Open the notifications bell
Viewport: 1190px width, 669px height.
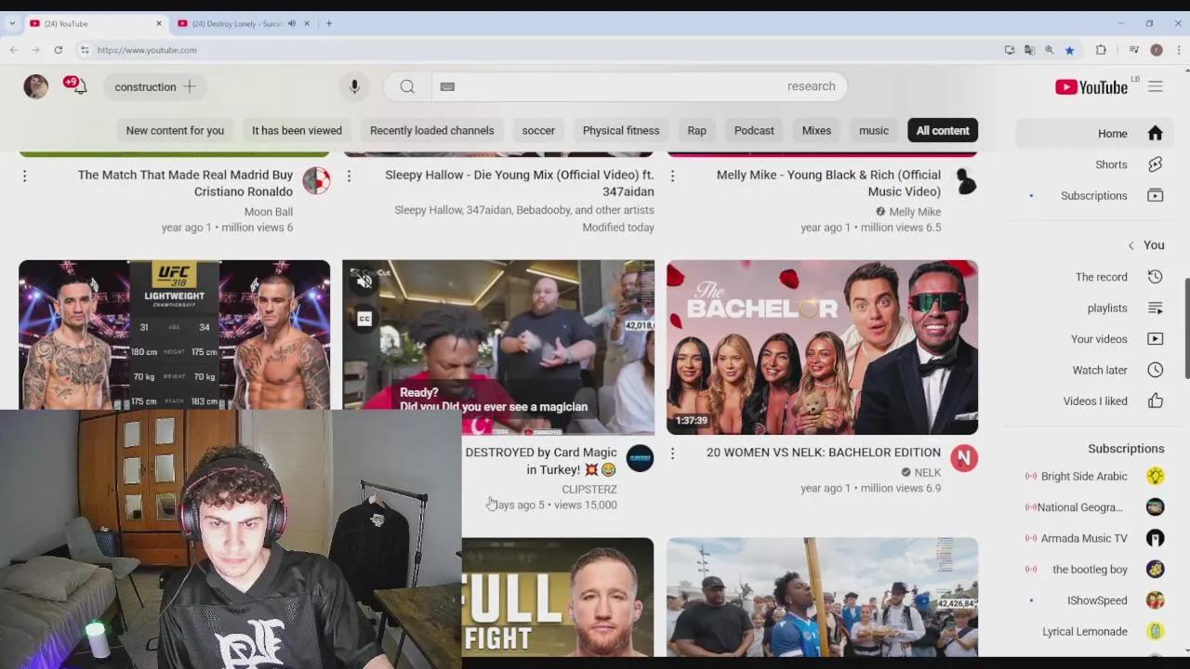80,86
